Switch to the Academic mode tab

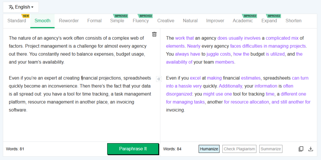point(243,21)
